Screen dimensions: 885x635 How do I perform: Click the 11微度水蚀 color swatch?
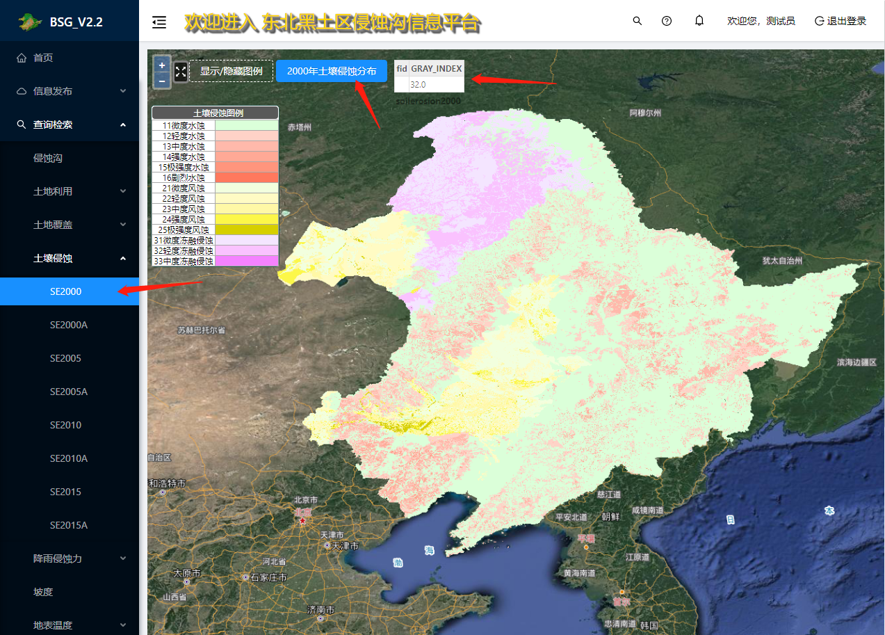(x=246, y=125)
